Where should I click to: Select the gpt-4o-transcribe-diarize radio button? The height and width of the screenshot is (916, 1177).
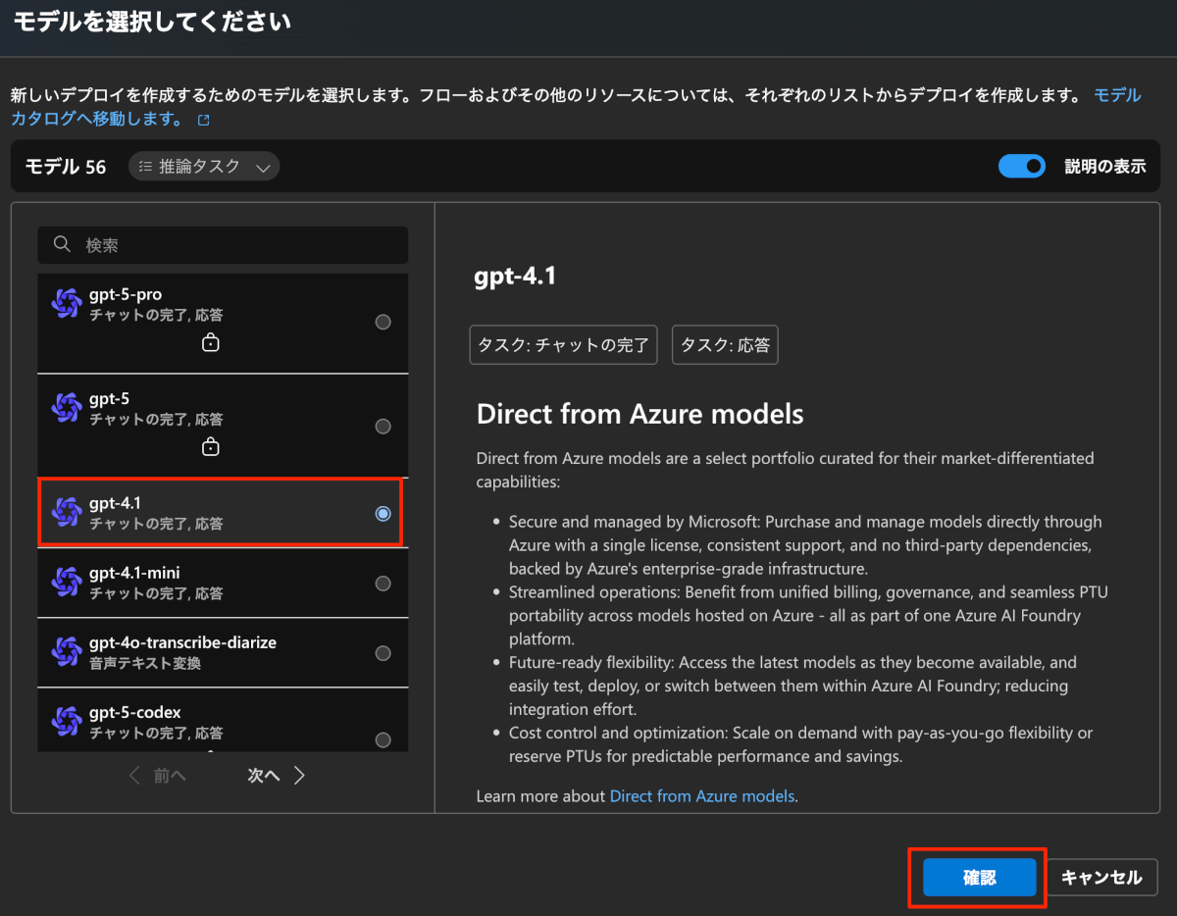pos(384,653)
